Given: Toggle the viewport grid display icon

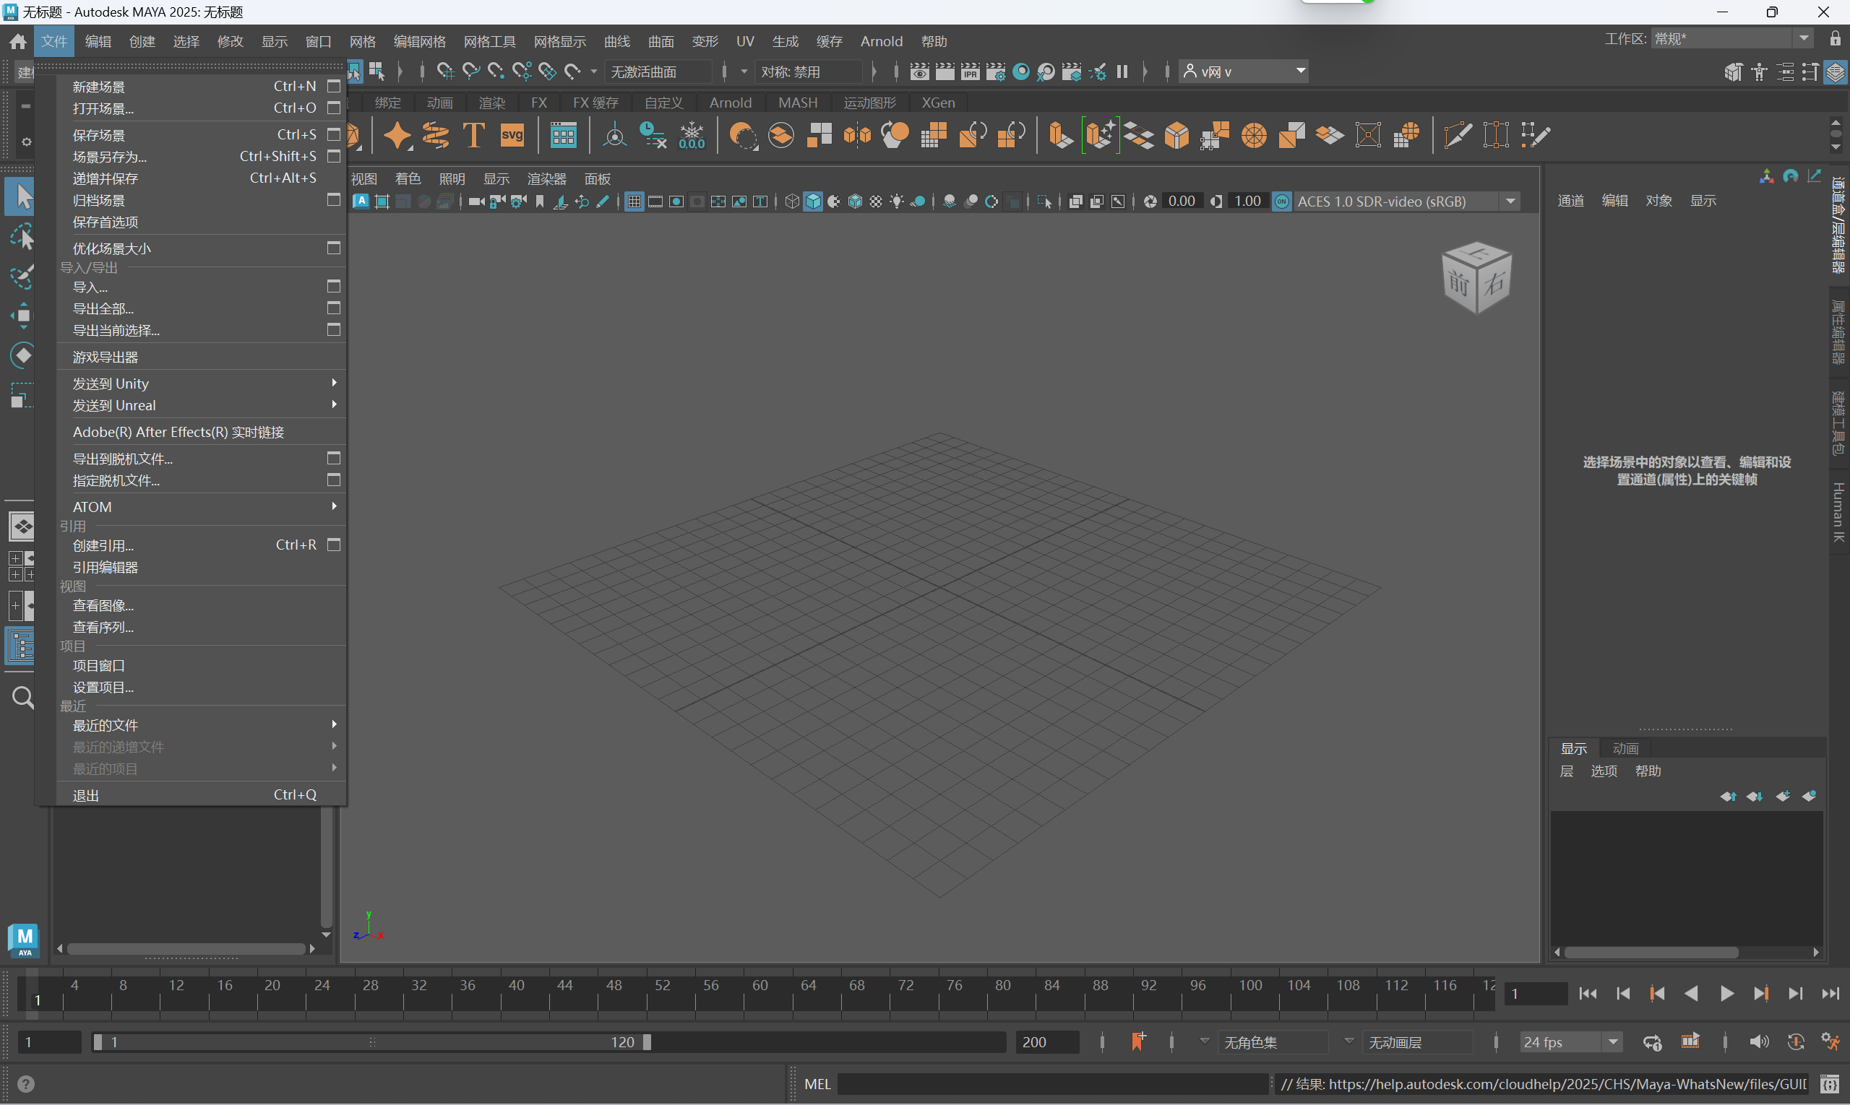Looking at the screenshot, I should pos(634,201).
